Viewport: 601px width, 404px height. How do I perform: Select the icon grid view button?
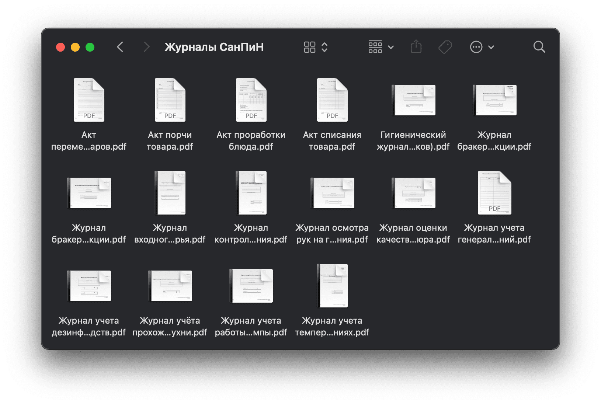pyautogui.click(x=310, y=47)
